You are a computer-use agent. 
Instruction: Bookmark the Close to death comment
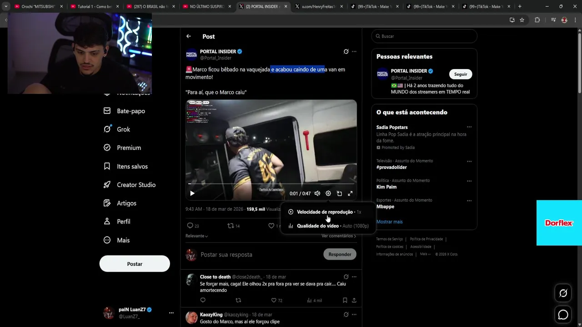pos(345,300)
